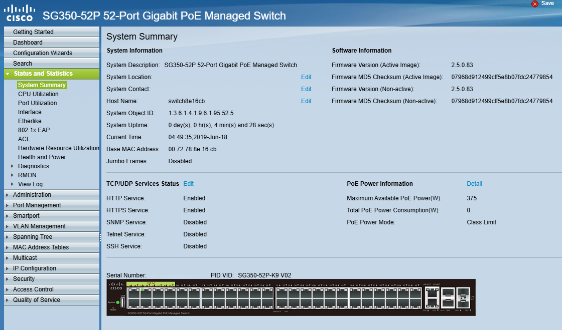Click the System Uptime value
562x330 pixels.
click(x=221, y=125)
